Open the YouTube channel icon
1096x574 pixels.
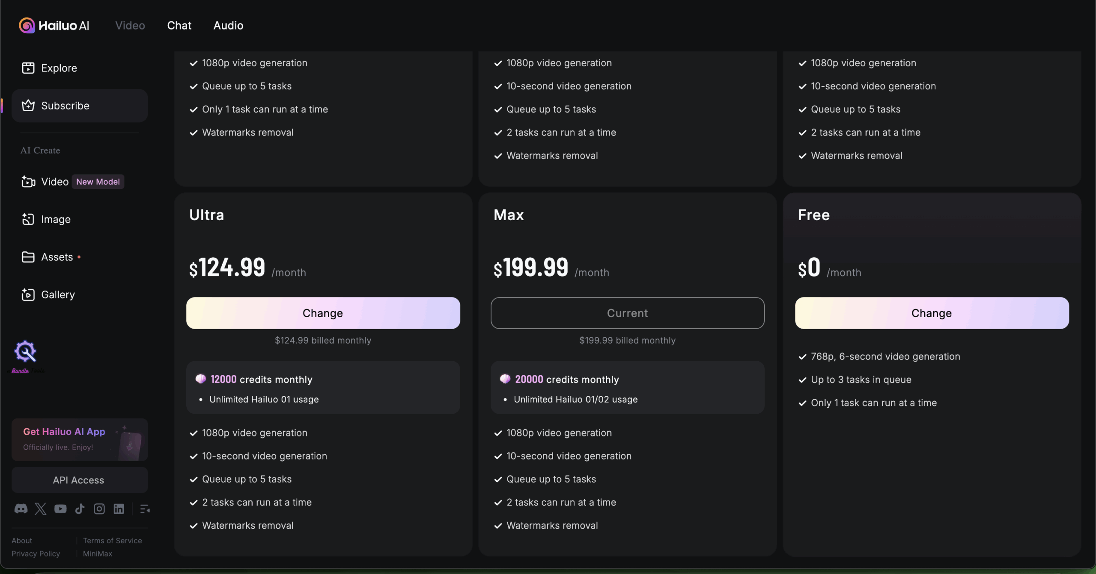click(60, 509)
